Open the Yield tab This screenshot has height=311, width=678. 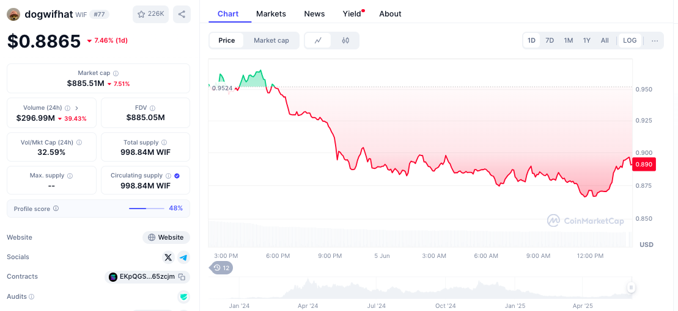(352, 14)
